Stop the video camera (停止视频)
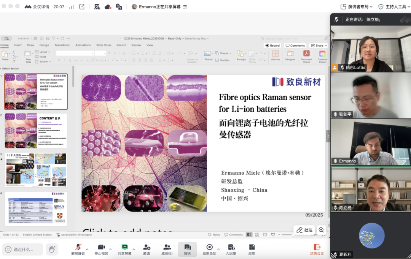Viewport: 411px width, 259px height. coord(101,249)
